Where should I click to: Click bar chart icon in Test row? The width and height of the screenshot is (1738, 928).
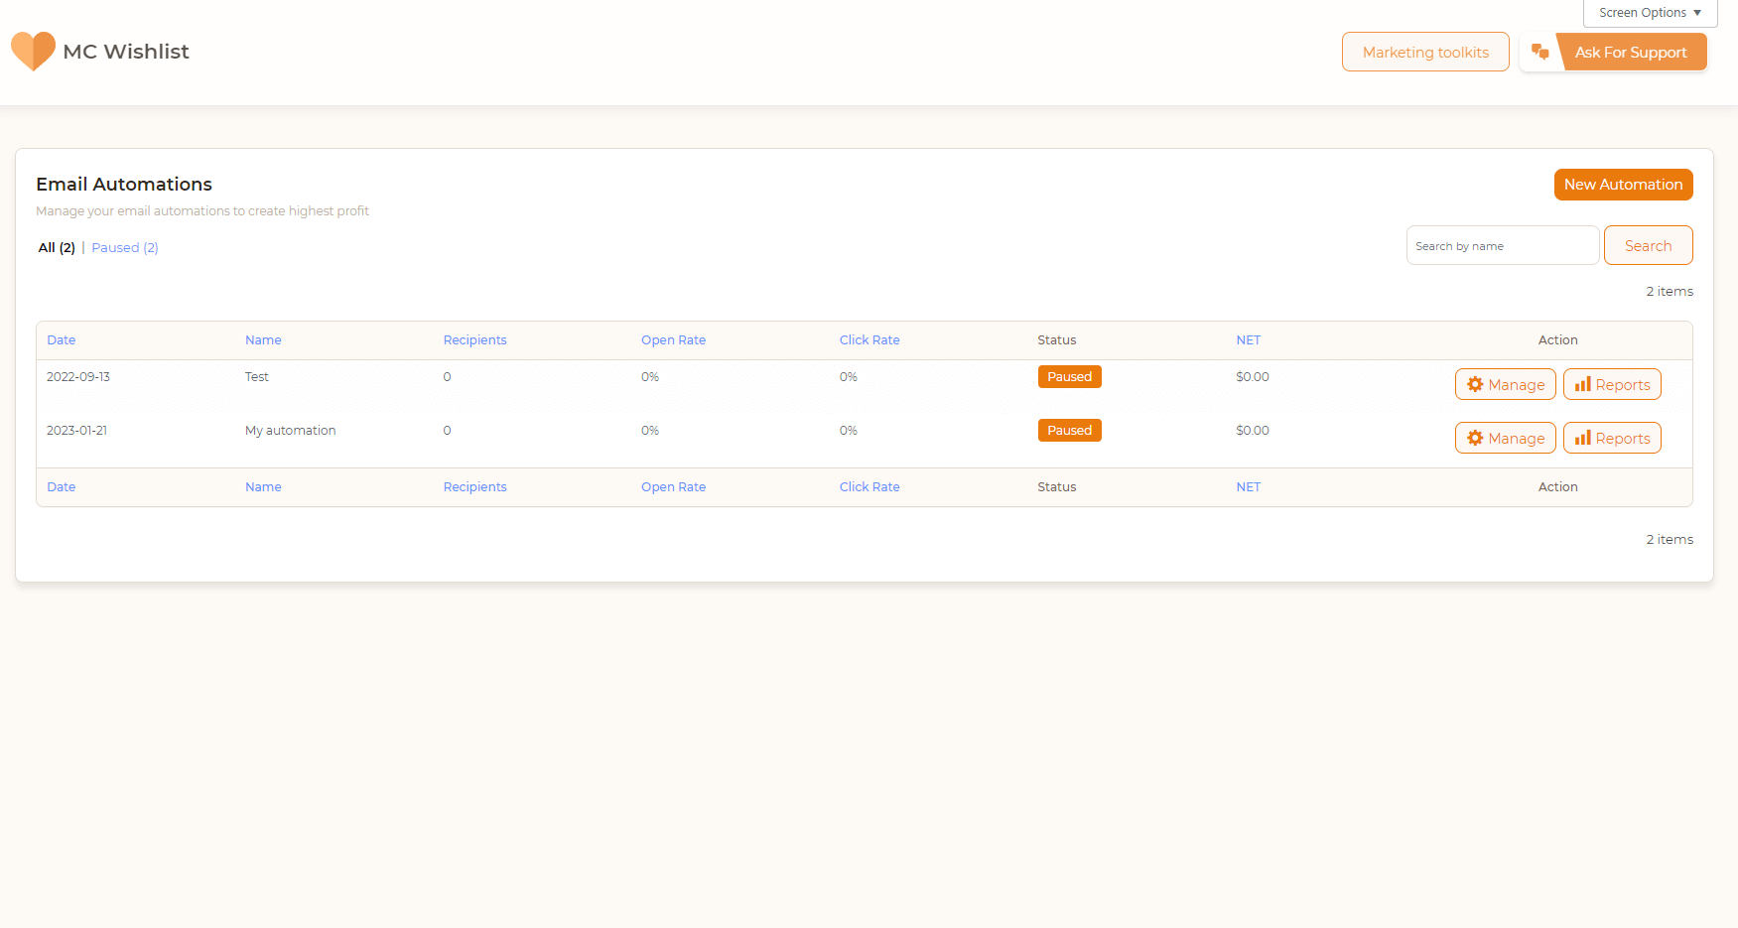(1582, 385)
